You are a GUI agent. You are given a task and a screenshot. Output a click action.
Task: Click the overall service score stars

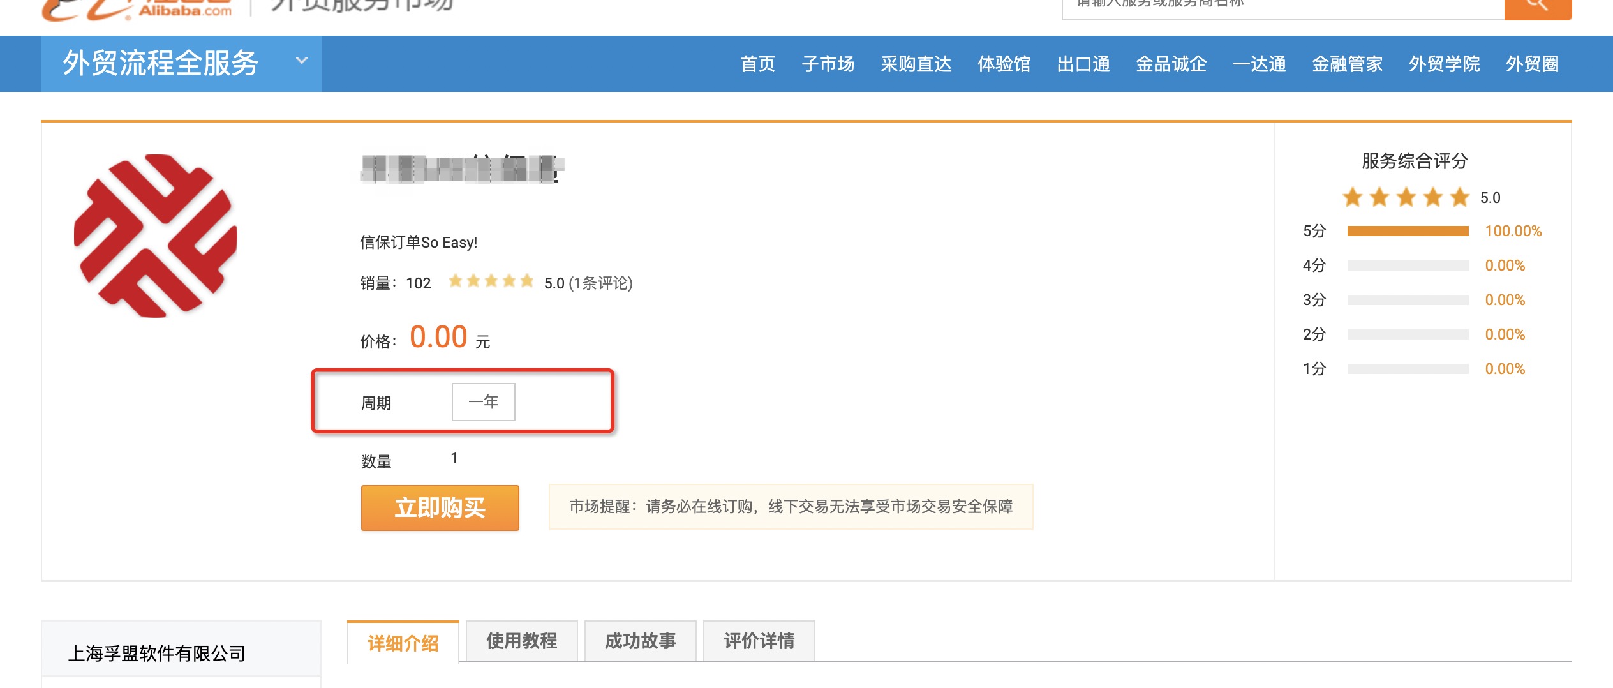[1406, 198]
